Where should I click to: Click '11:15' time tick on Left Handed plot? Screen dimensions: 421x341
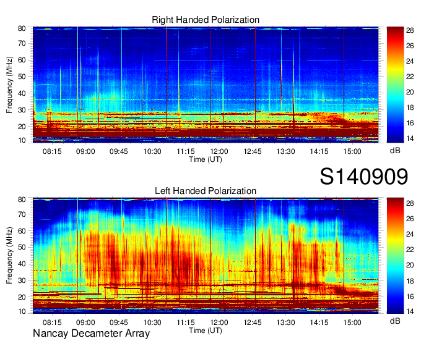[186, 322]
